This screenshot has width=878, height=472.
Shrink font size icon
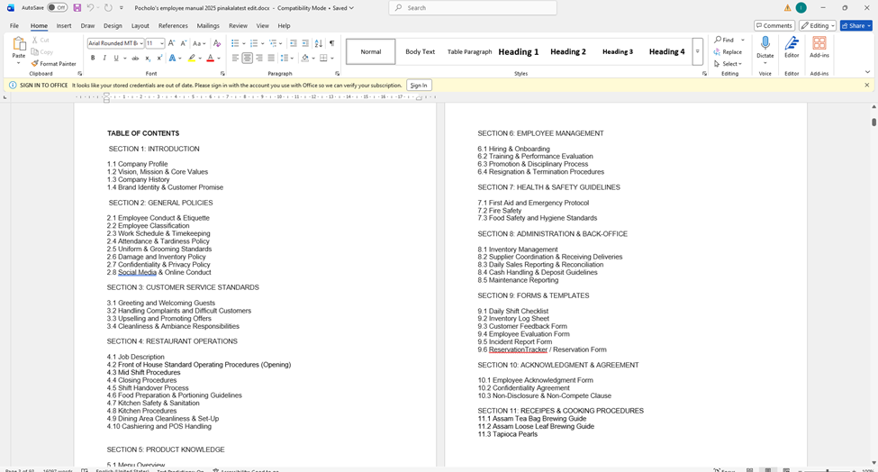click(x=183, y=43)
